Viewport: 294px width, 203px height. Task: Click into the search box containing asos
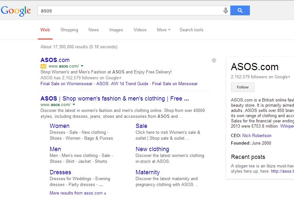(x=134, y=10)
